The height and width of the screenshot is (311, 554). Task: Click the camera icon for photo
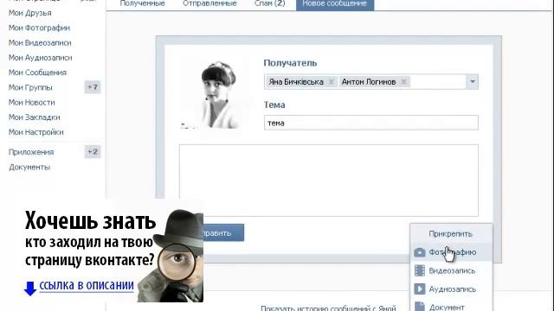click(x=420, y=252)
